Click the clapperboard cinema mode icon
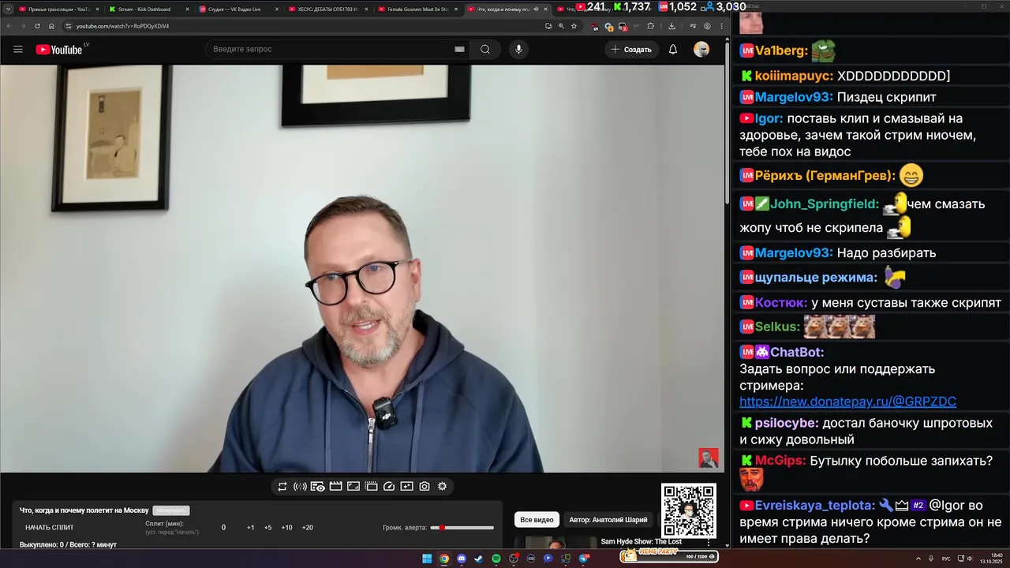 click(x=335, y=487)
